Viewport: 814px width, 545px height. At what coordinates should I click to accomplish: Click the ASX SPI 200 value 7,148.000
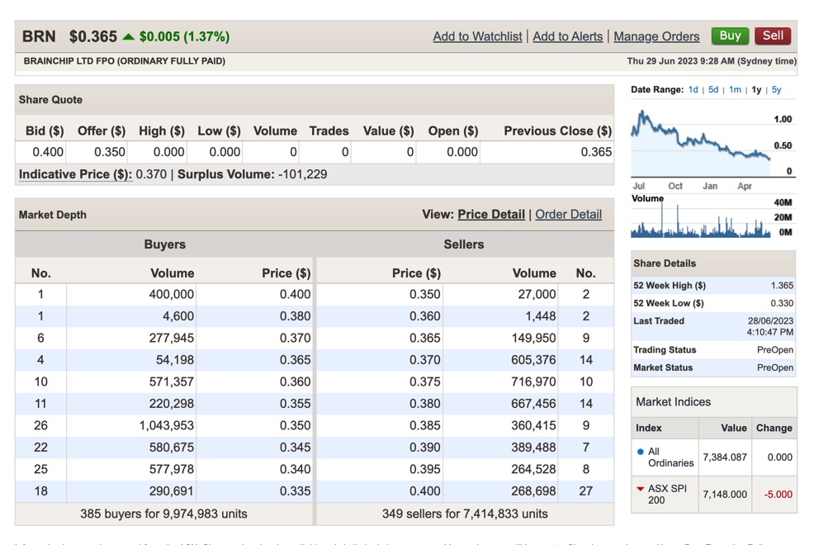tap(725, 494)
